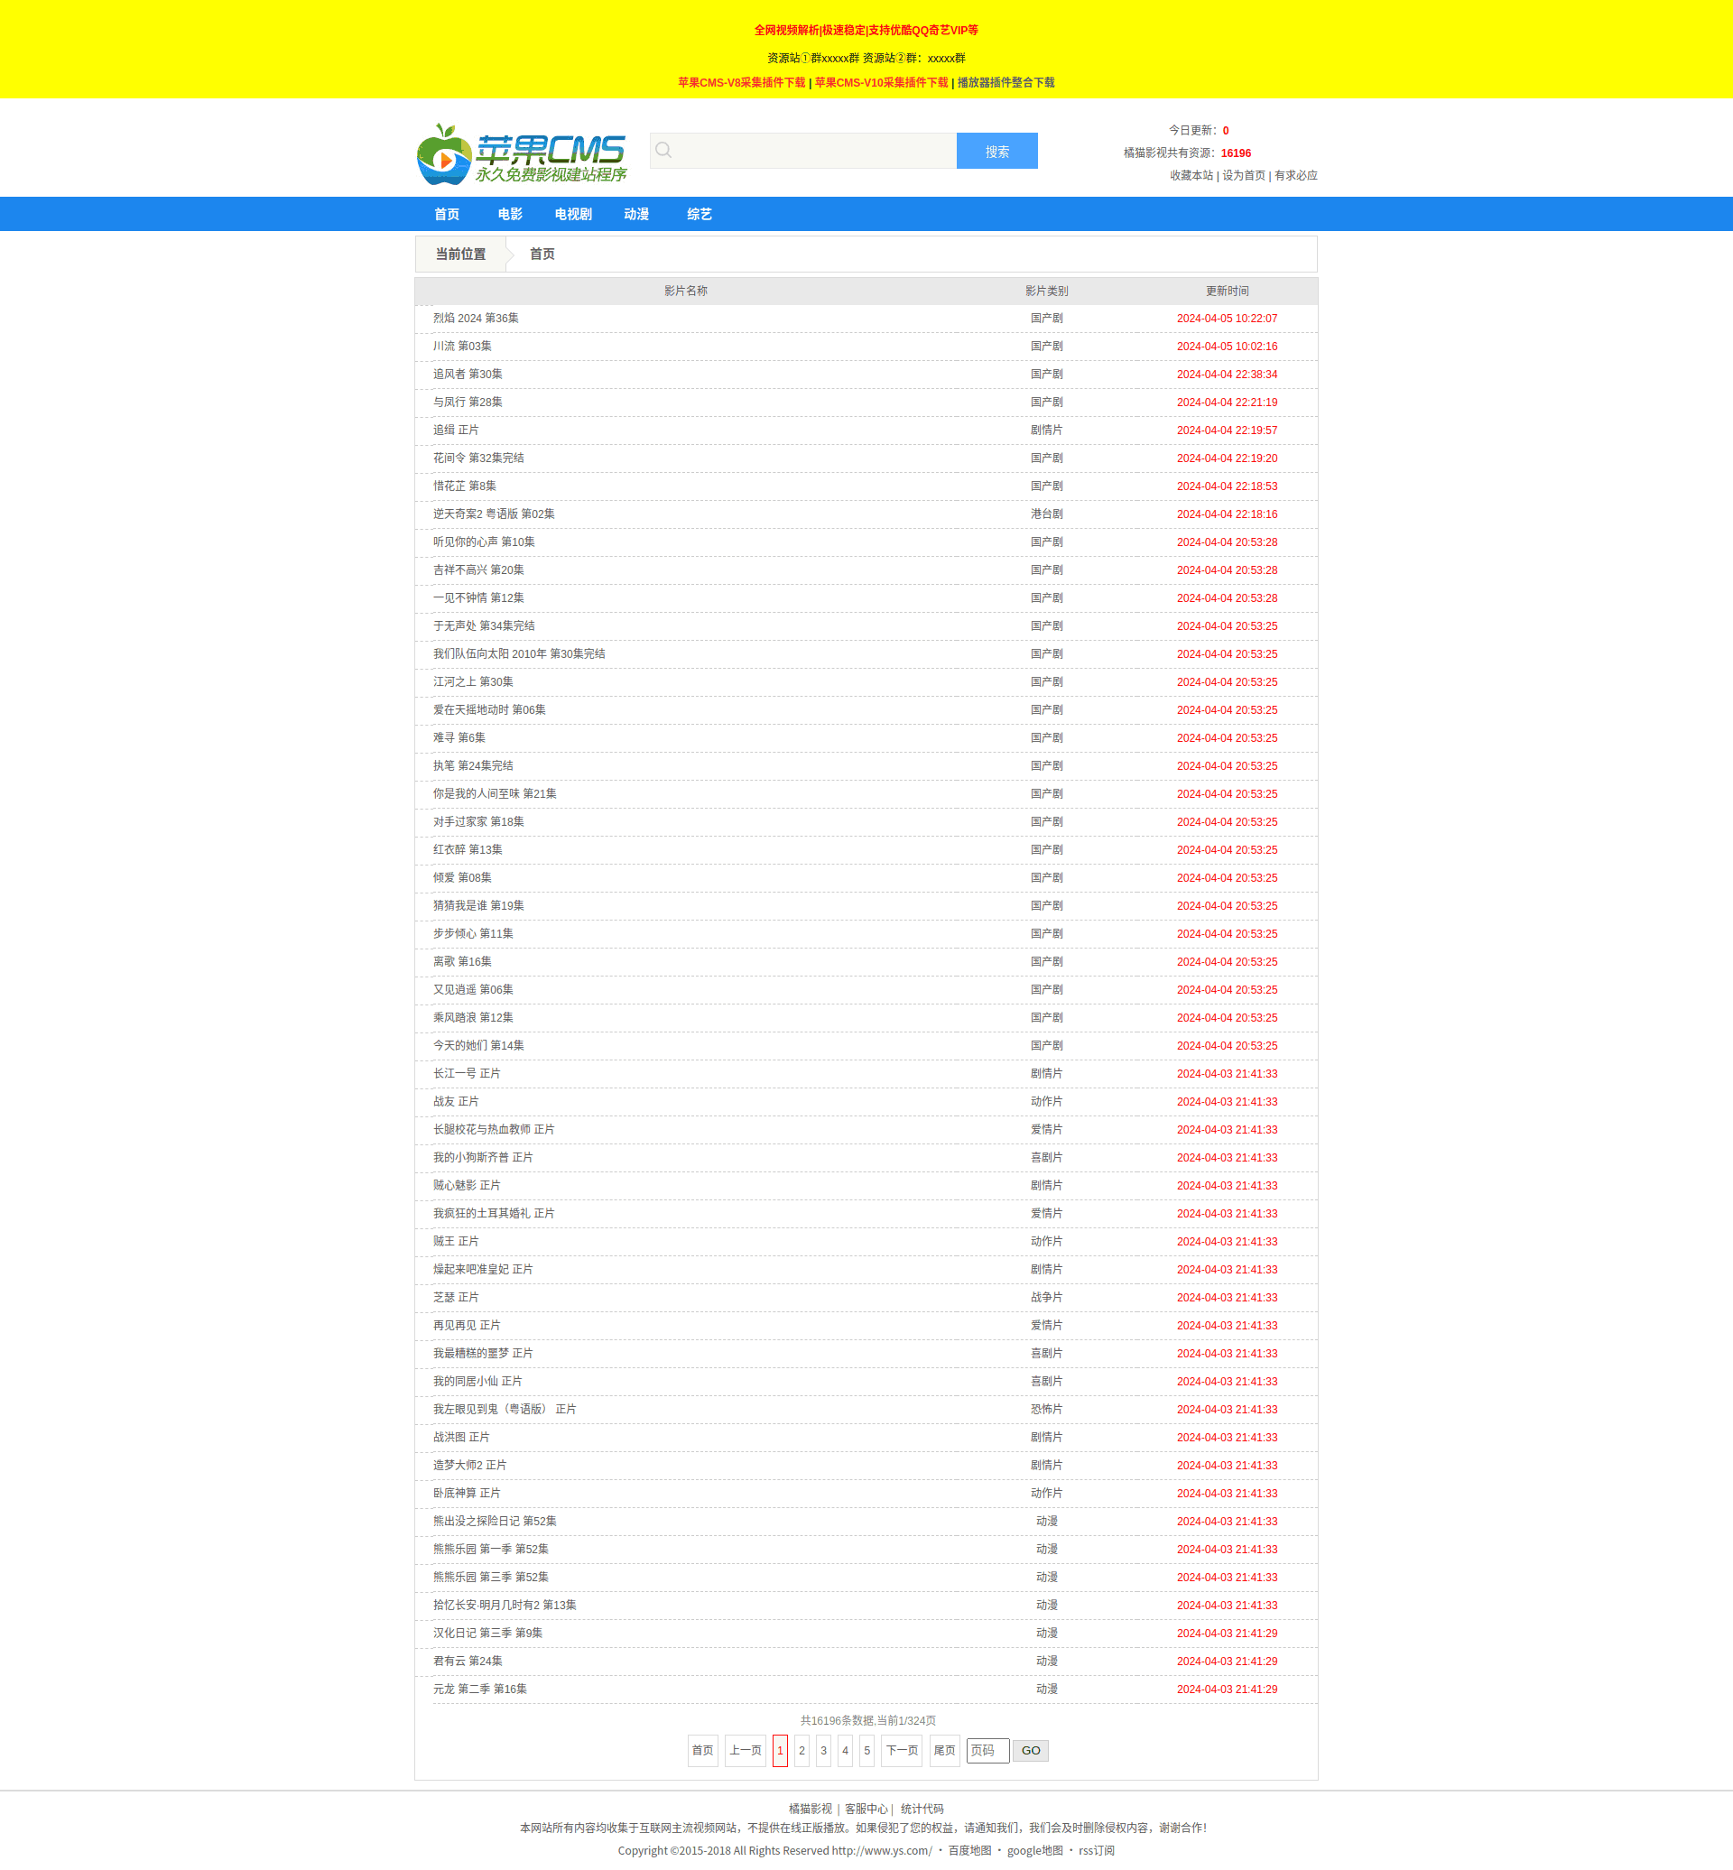The image size is (1733, 1870).
Task: Go to page 5 in pagination
Action: 866,1751
